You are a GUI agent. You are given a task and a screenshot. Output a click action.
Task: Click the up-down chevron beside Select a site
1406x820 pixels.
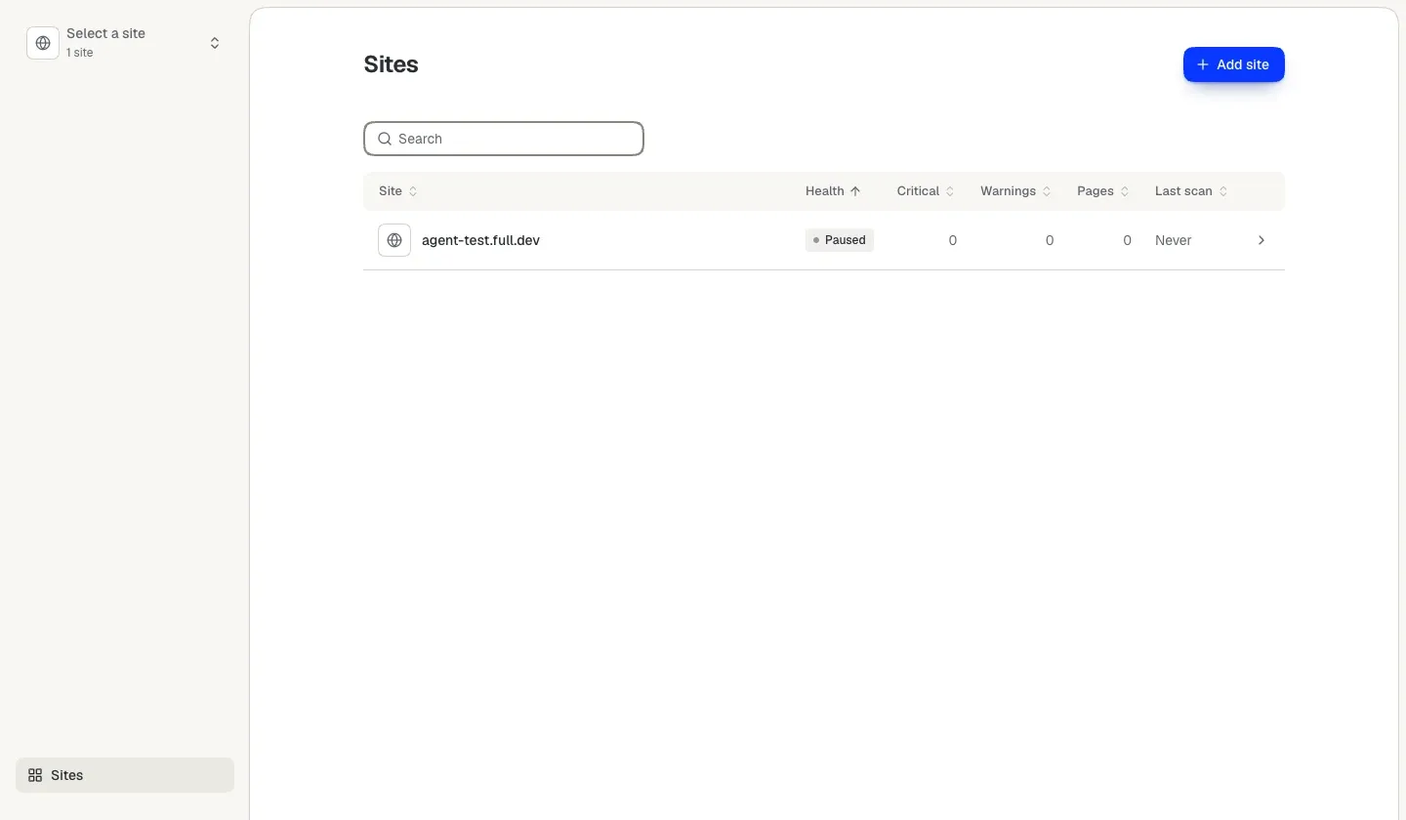(215, 43)
